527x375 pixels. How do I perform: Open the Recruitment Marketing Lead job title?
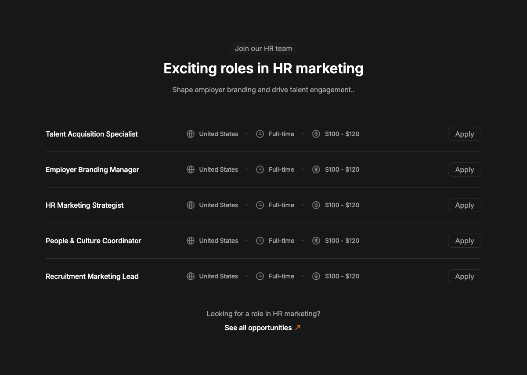click(x=92, y=276)
